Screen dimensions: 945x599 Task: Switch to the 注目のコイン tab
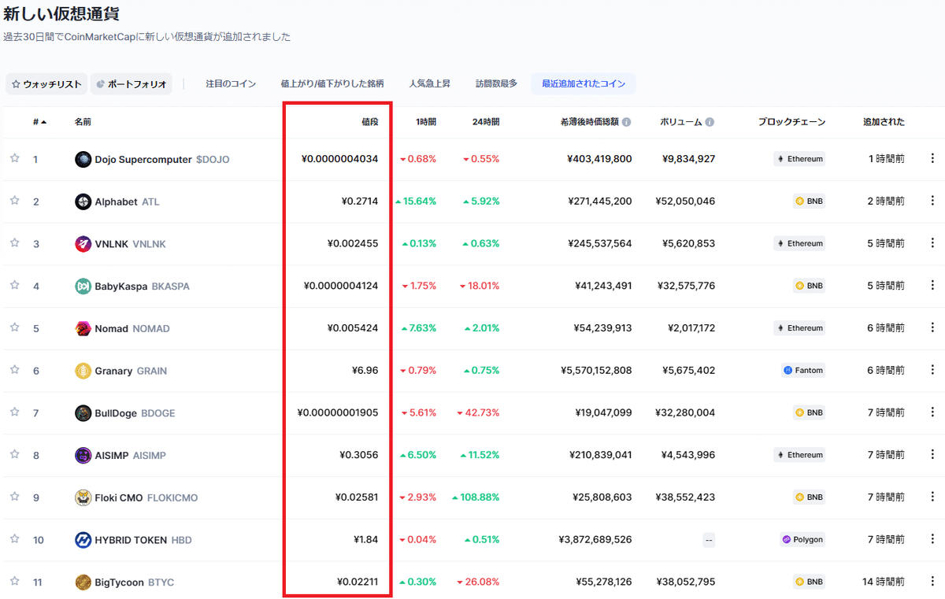click(231, 83)
